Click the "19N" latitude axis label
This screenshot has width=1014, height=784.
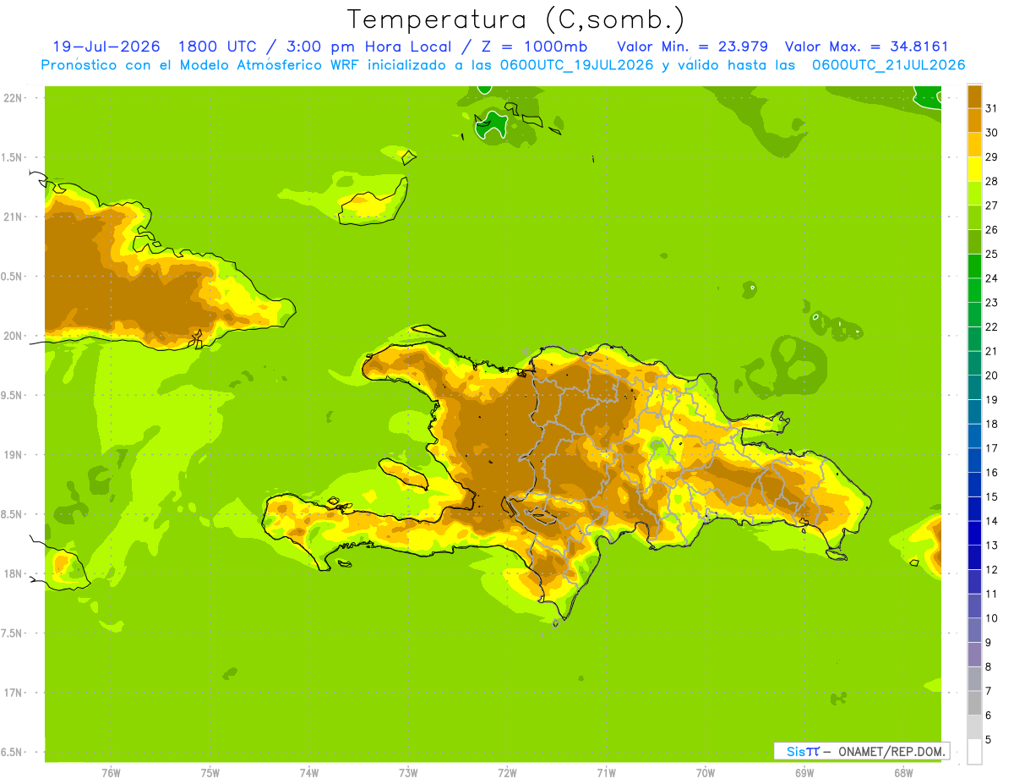tap(12, 454)
